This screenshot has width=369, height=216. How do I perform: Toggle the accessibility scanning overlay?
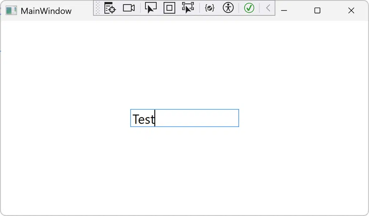228,8
